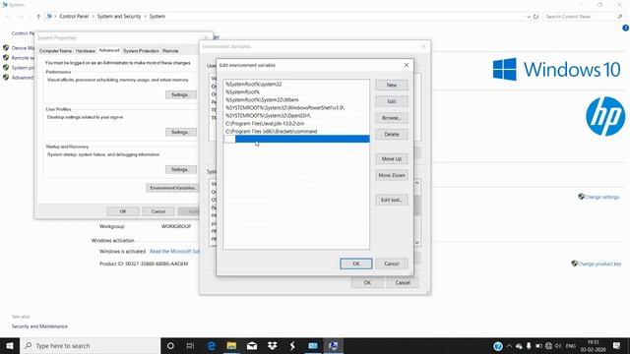The width and height of the screenshot is (630, 354).
Task: Open battery icon in system tray
Action: click(x=538, y=346)
